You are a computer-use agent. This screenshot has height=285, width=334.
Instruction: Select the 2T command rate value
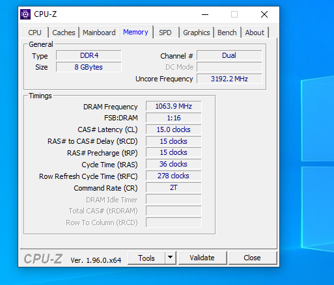click(174, 187)
